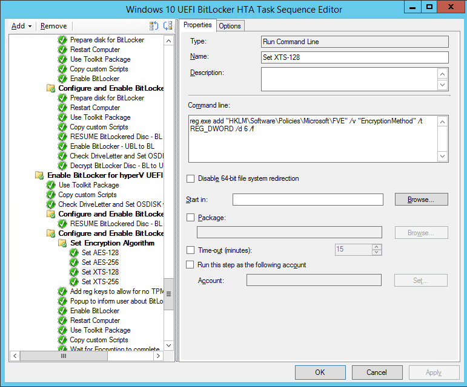
Task: Click status icon of Enable BitLocker - UBL to BL
Action: pos(62,146)
